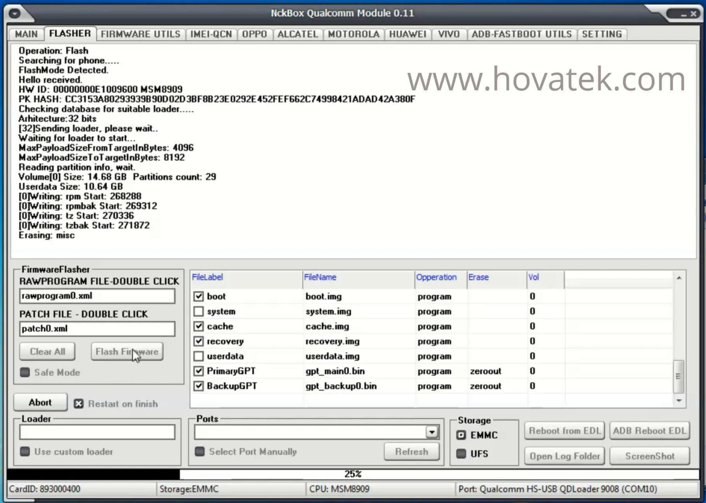Click the Erase column header
Screen dimensions: 706x503
pyautogui.click(x=497, y=277)
